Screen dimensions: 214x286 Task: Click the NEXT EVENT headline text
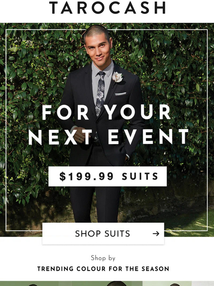point(108,137)
